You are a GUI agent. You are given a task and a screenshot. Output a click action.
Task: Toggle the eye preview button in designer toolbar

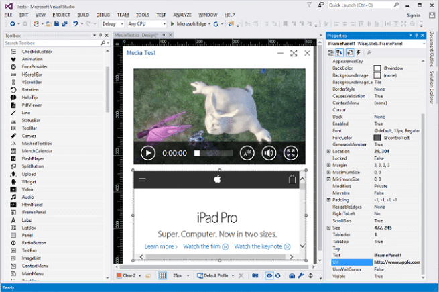pyautogui.click(x=269, y=275)
